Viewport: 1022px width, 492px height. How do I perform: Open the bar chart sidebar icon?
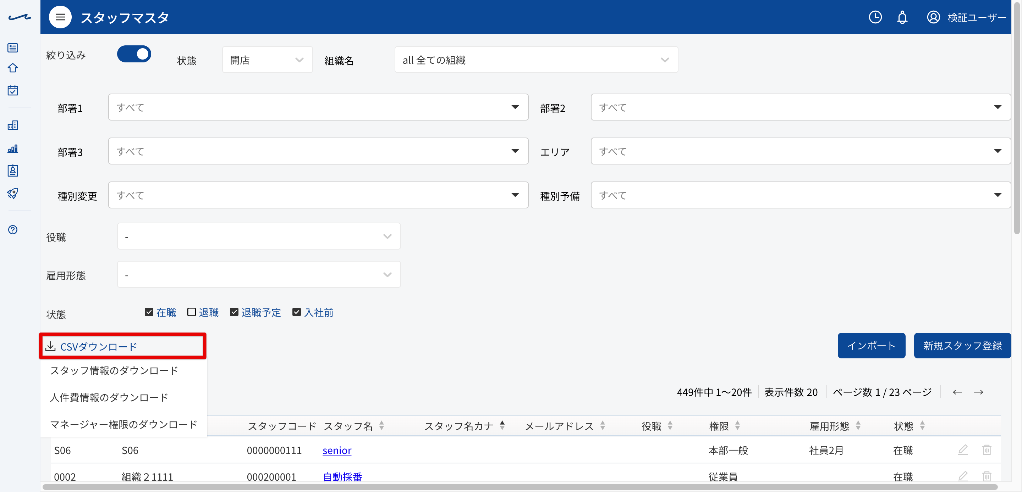coord(13,148)
